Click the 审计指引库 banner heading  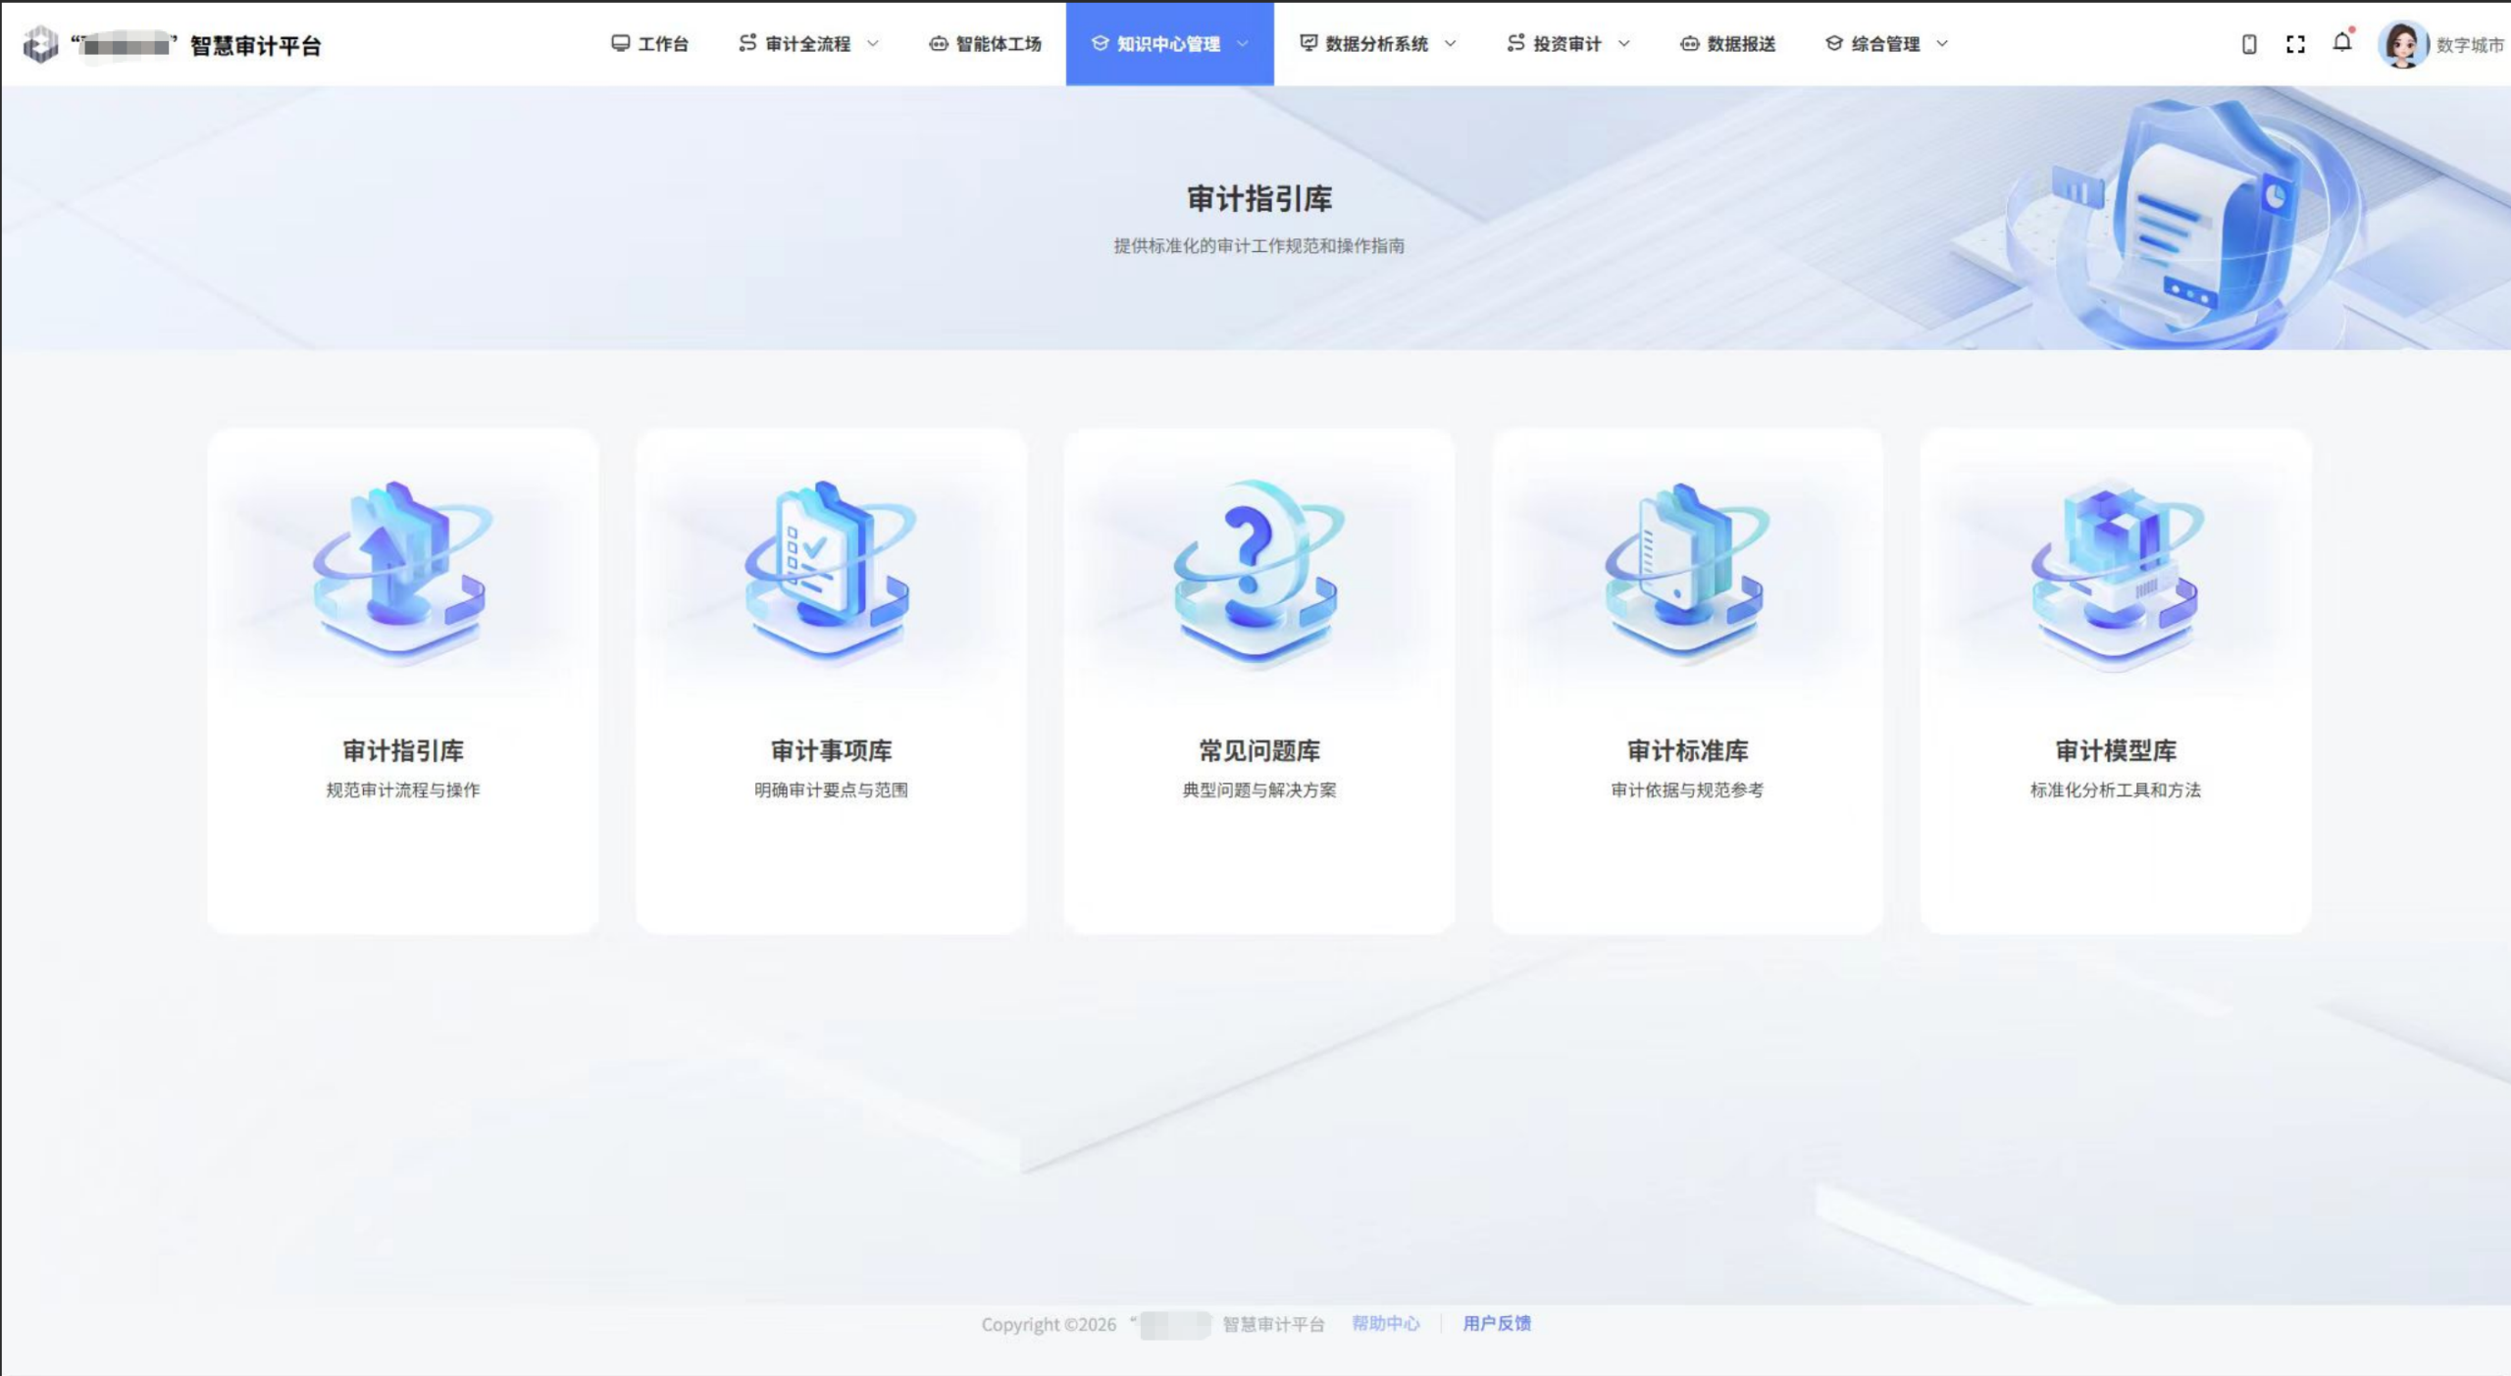coord(1259,198)
